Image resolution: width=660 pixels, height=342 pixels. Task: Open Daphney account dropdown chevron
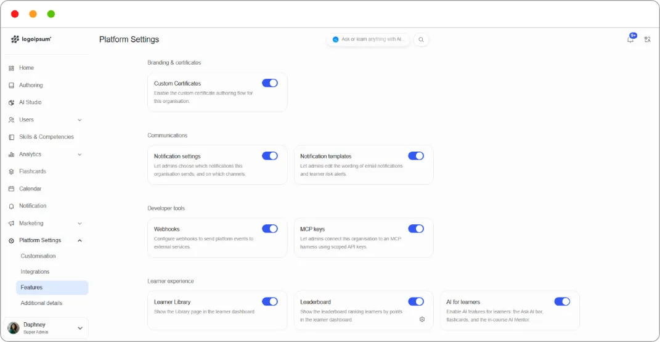80,328
